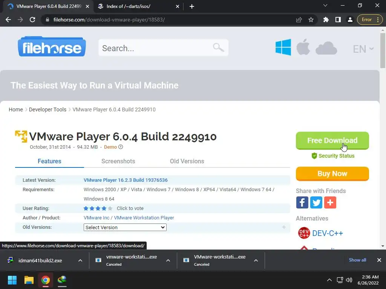Open the VMware Inc author link
Image resolution: width=386 pixels, height=289 pixels.
[x=96, y=218]
